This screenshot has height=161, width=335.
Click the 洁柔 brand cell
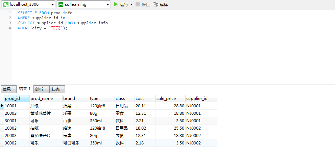click(x=76, y=106)
